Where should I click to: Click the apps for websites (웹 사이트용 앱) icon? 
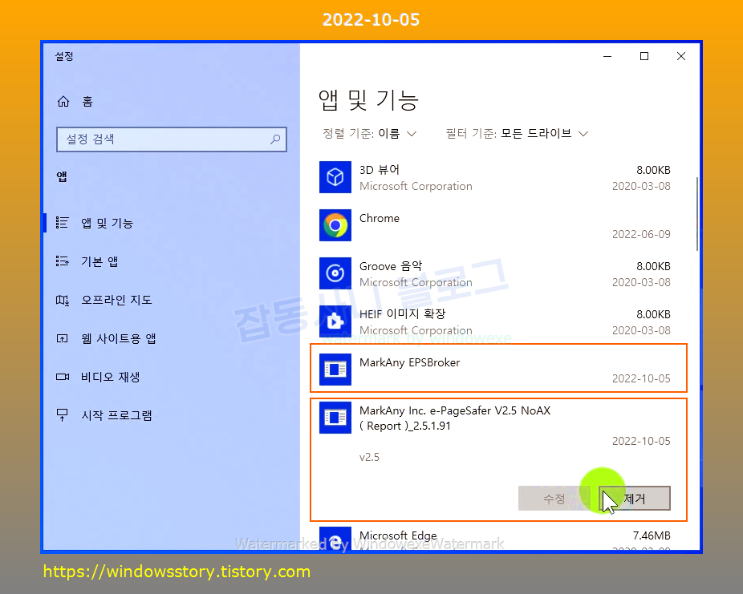pos(62,338)
